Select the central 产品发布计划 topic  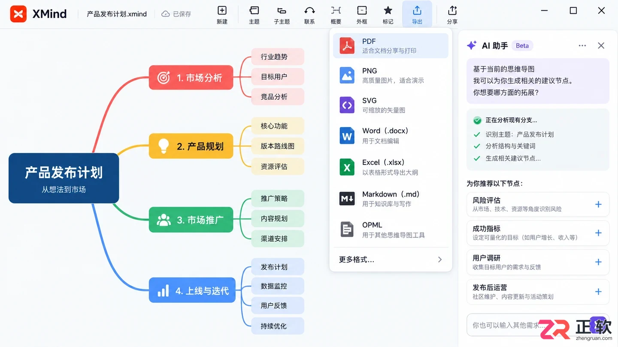[64, 178]
